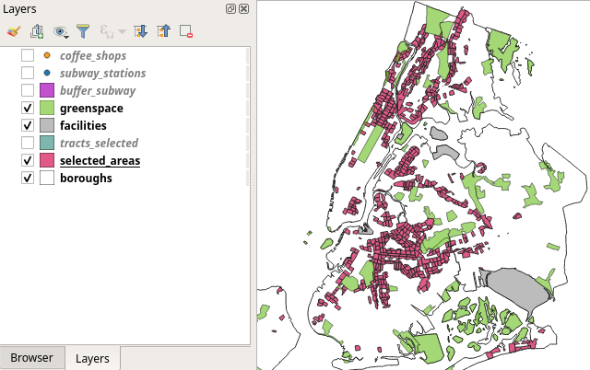This screenshot has height=370, width=590.
Task: Open the expression filter dropdown arrow
Action: pos(122,31)
